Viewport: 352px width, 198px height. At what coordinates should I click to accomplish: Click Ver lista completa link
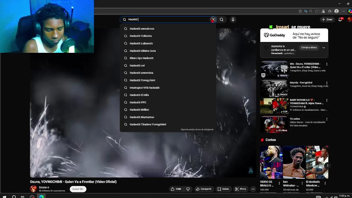tap(298, 126)
